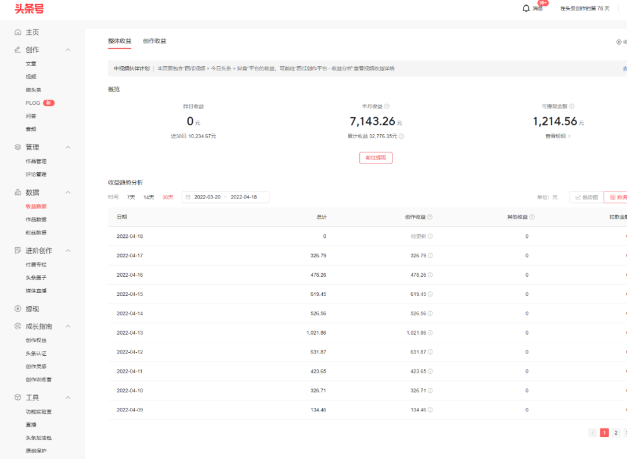This screenshot has width=627, height=459.
Task: Switch to 趋势图 chart view
Action: point(586,197)
